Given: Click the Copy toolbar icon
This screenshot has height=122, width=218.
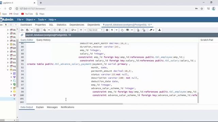Looking at the screenshot, I should click(x=55, y=30).
